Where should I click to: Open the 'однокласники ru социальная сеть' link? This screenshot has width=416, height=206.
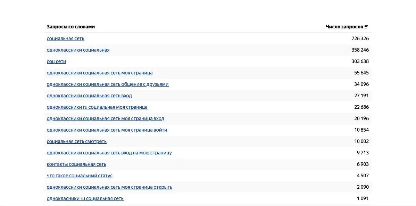tap(85, 199)
